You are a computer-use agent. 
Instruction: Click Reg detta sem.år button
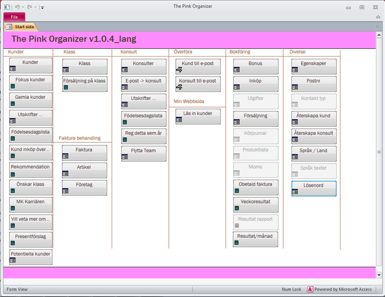pyautogui.click(x=144, y=136)
